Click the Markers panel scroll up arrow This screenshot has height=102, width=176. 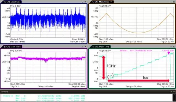(174, 95)
